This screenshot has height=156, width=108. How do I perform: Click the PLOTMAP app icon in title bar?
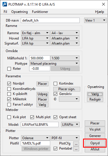pyautogui.click(x=5, y=4)
